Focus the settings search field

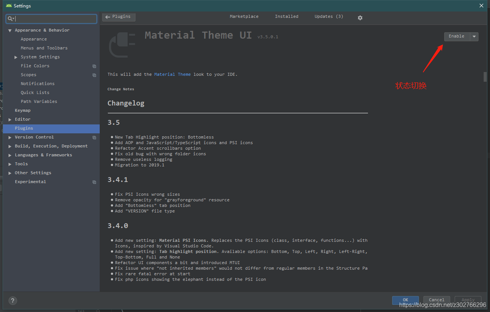52,19
